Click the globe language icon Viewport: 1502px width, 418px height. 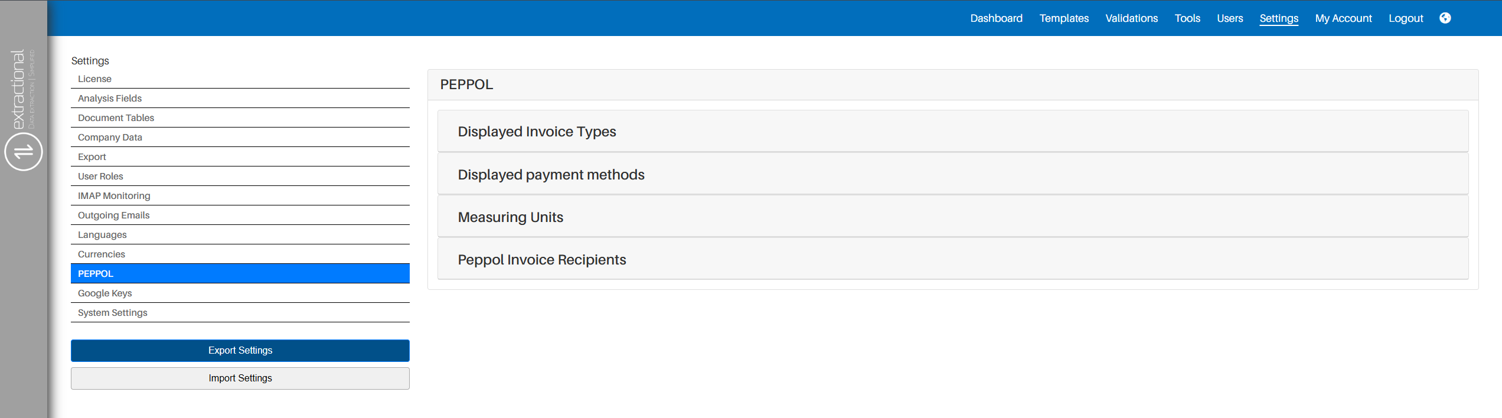pyautogui.click(x=1445, y=18)
